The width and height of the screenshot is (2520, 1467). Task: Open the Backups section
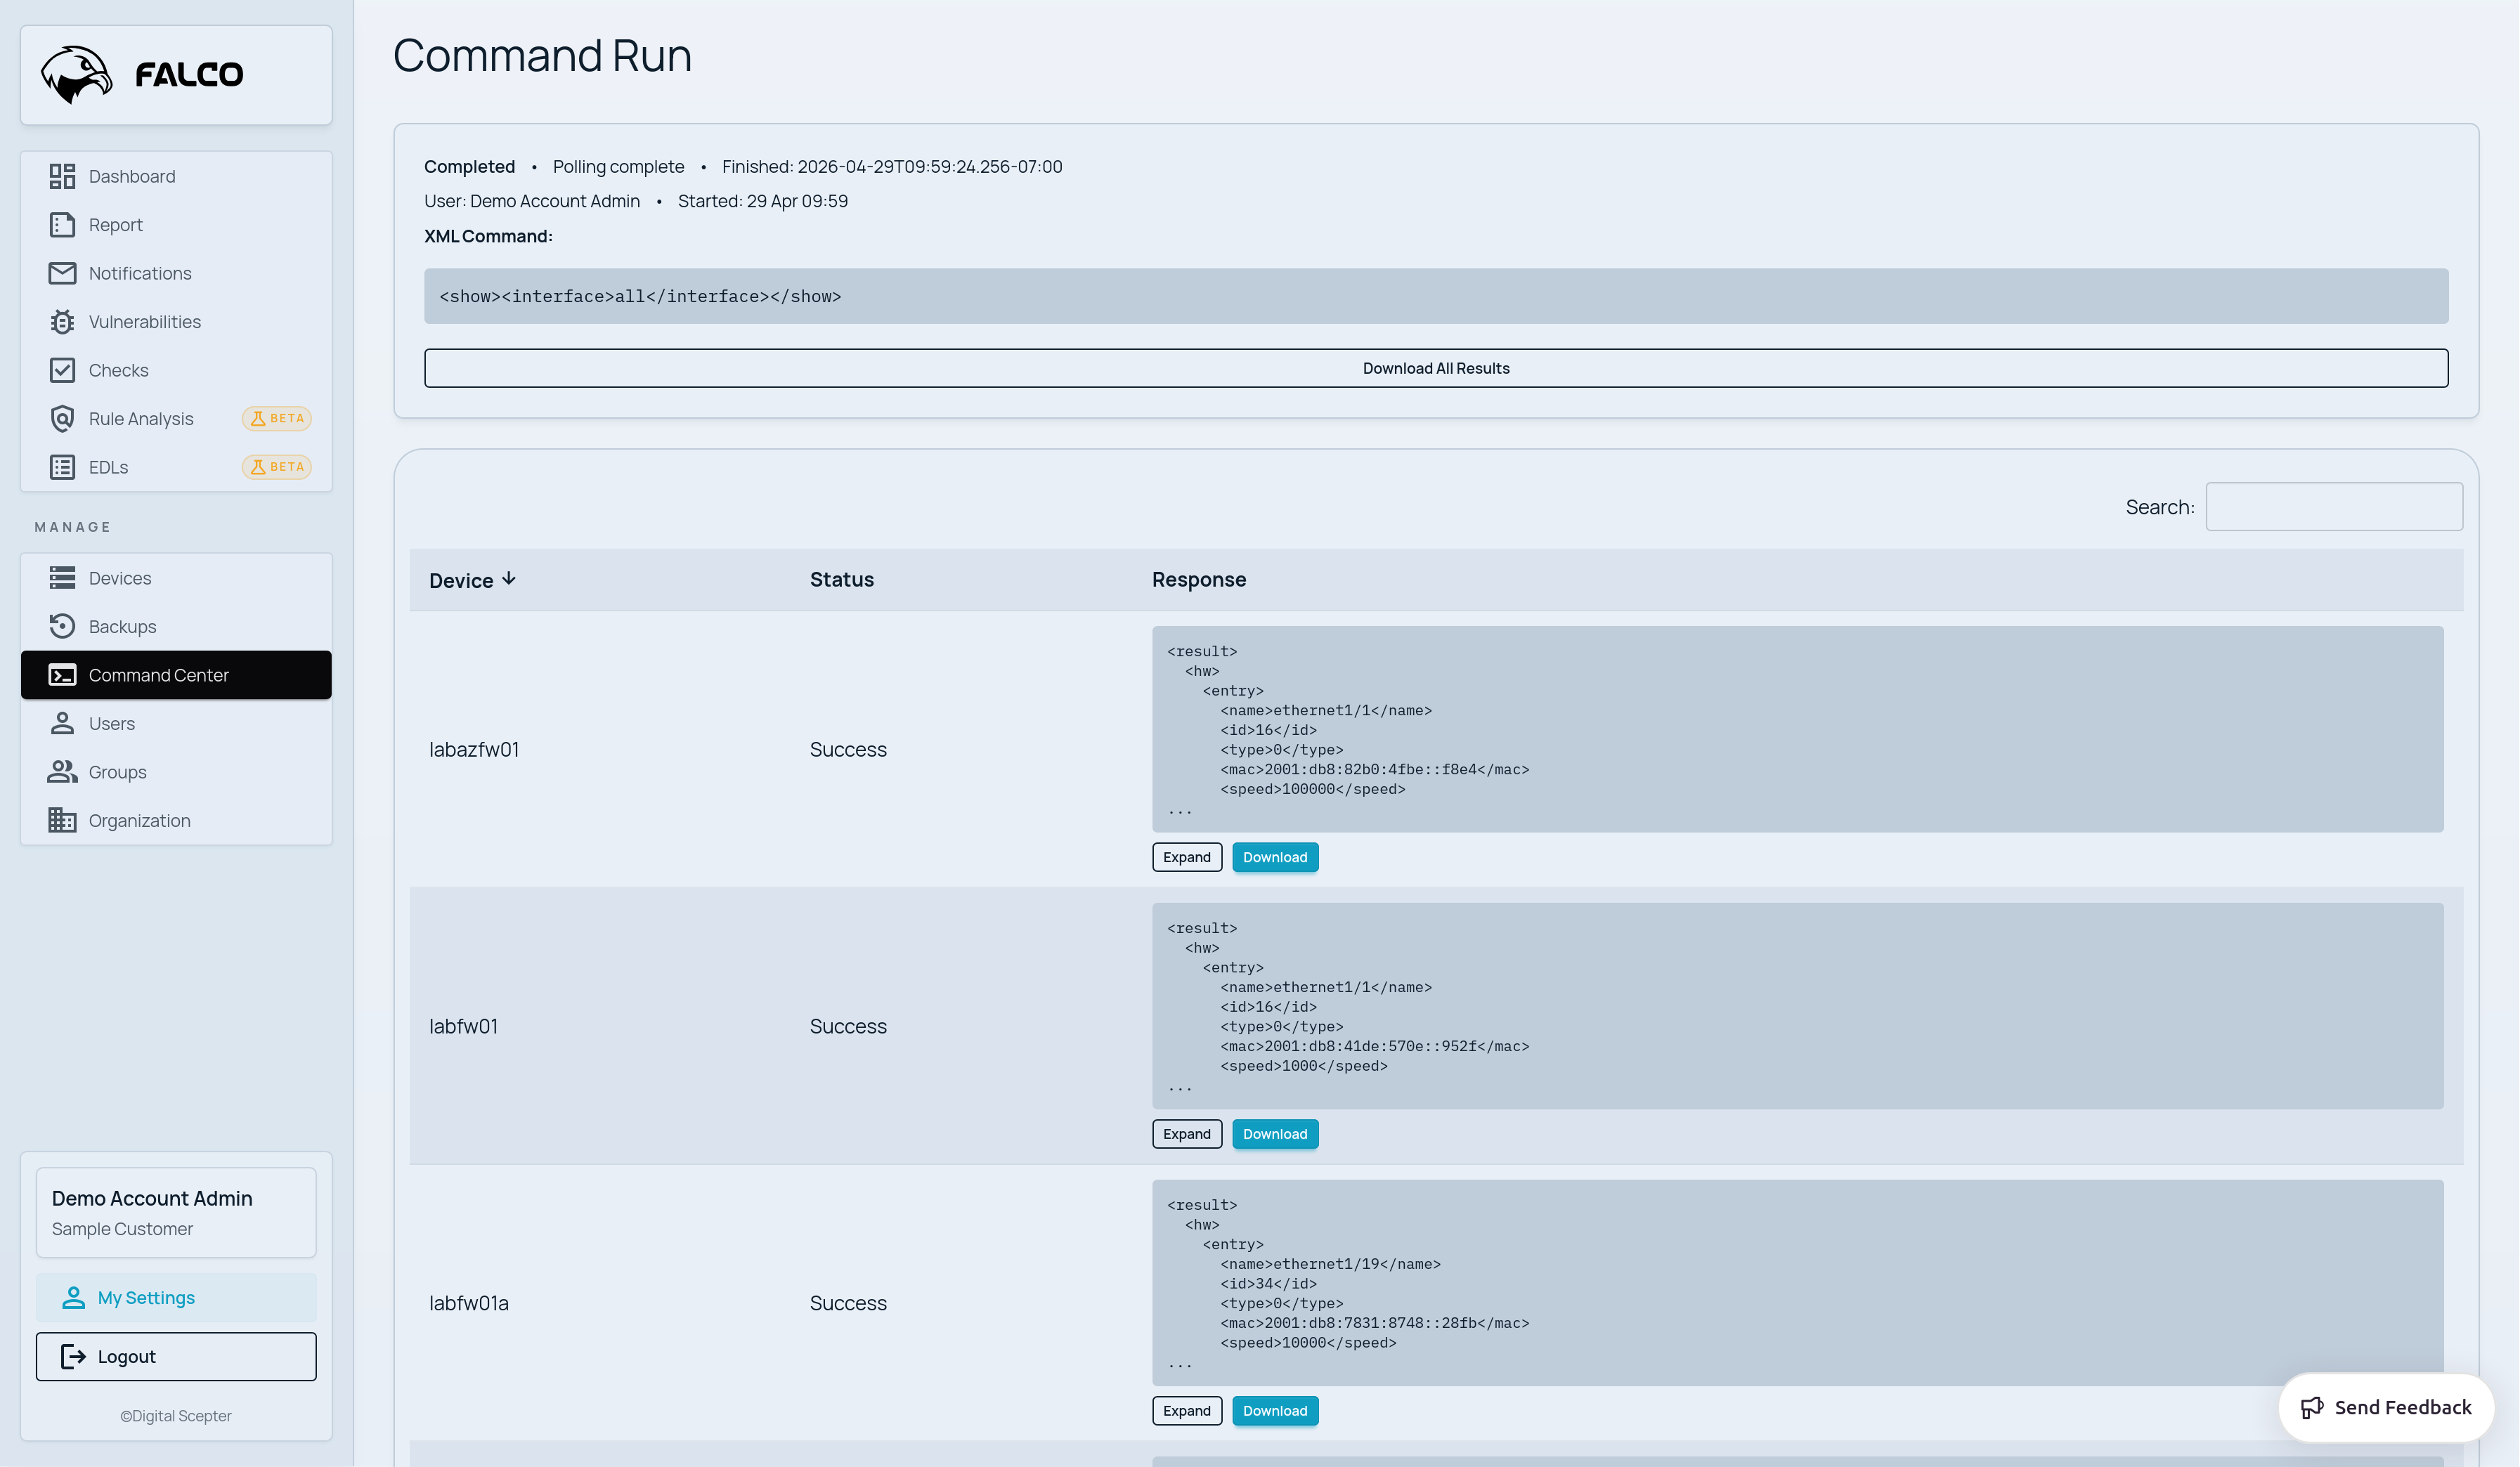pyautogui.click(x=176, y=627)
